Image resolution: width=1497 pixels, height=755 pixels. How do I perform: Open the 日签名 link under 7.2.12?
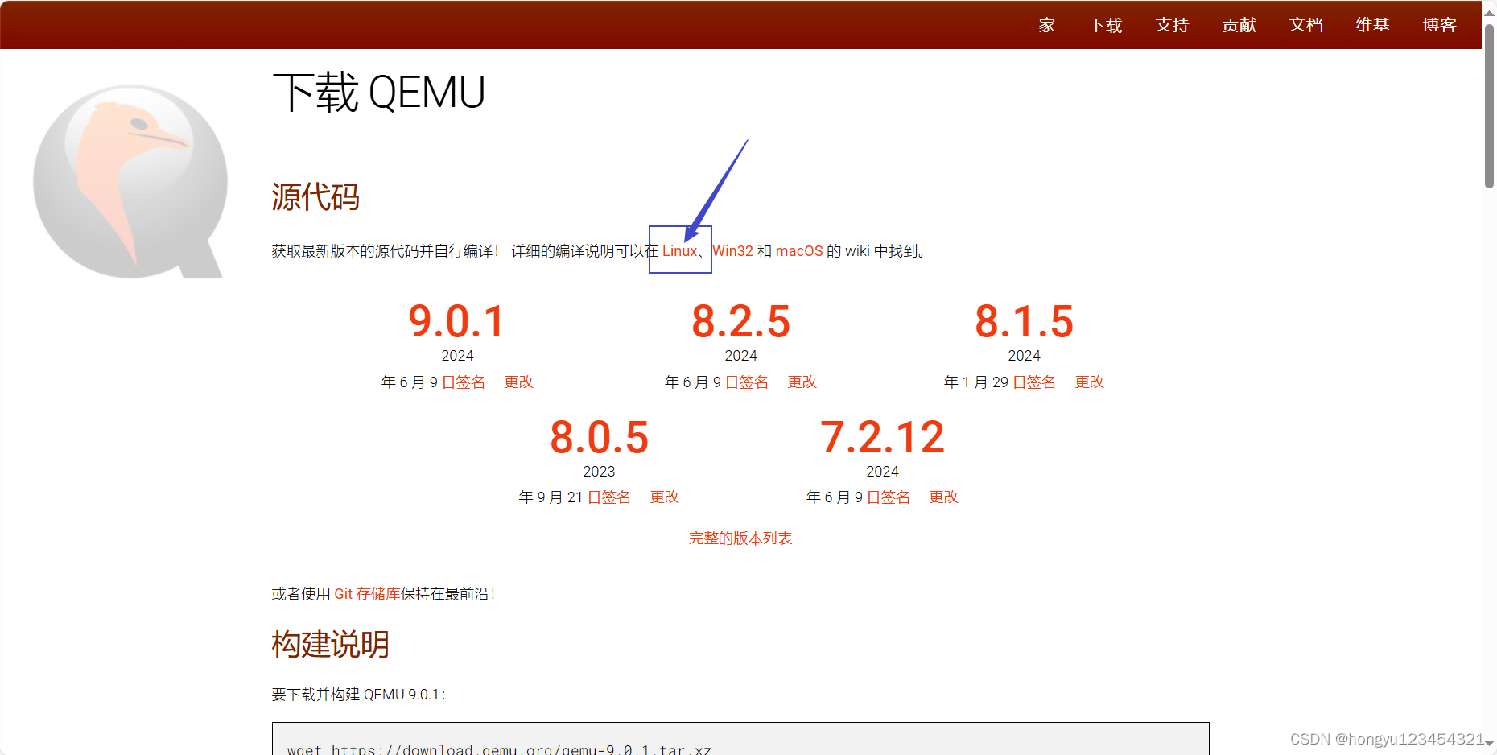[889, 497]
